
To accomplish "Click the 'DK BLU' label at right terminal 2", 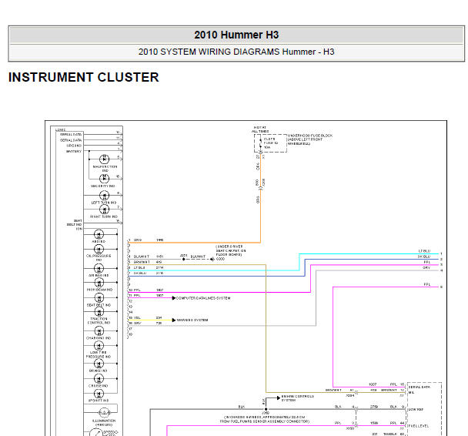I will pyautogui.click(x=424, y=257).
